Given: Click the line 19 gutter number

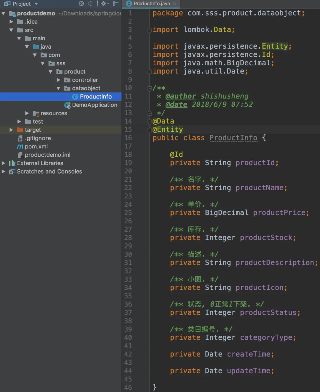Looking at the screenshot, I should 128,163.
